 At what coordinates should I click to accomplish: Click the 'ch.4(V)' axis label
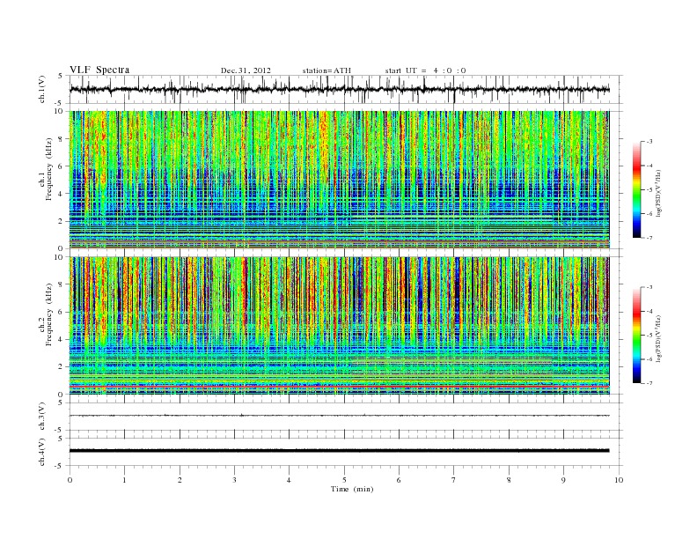42,452
